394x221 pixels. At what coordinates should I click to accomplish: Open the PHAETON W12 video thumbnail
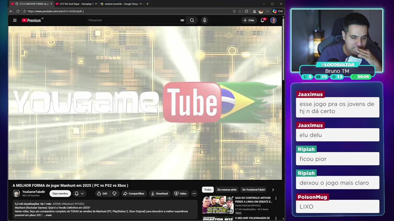coord(218,218)
